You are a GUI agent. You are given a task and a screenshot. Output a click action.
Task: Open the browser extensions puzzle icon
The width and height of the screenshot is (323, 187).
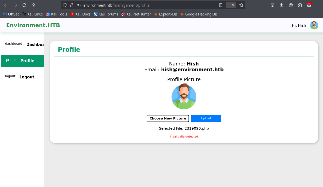pyautogui.click(x=300, y=5)
